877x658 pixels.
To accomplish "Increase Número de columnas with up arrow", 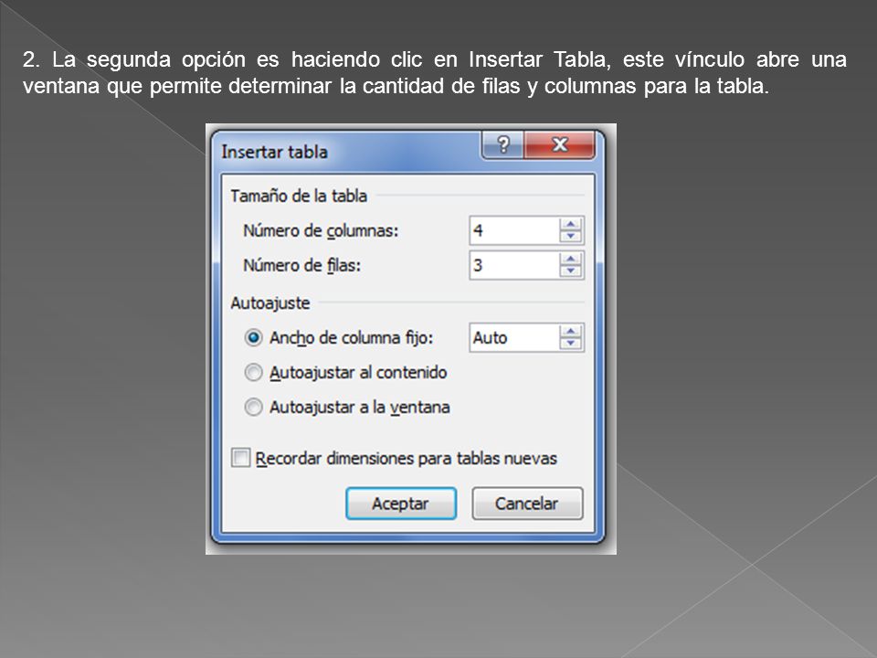I will pyautogui.click(x=570, y=225).
